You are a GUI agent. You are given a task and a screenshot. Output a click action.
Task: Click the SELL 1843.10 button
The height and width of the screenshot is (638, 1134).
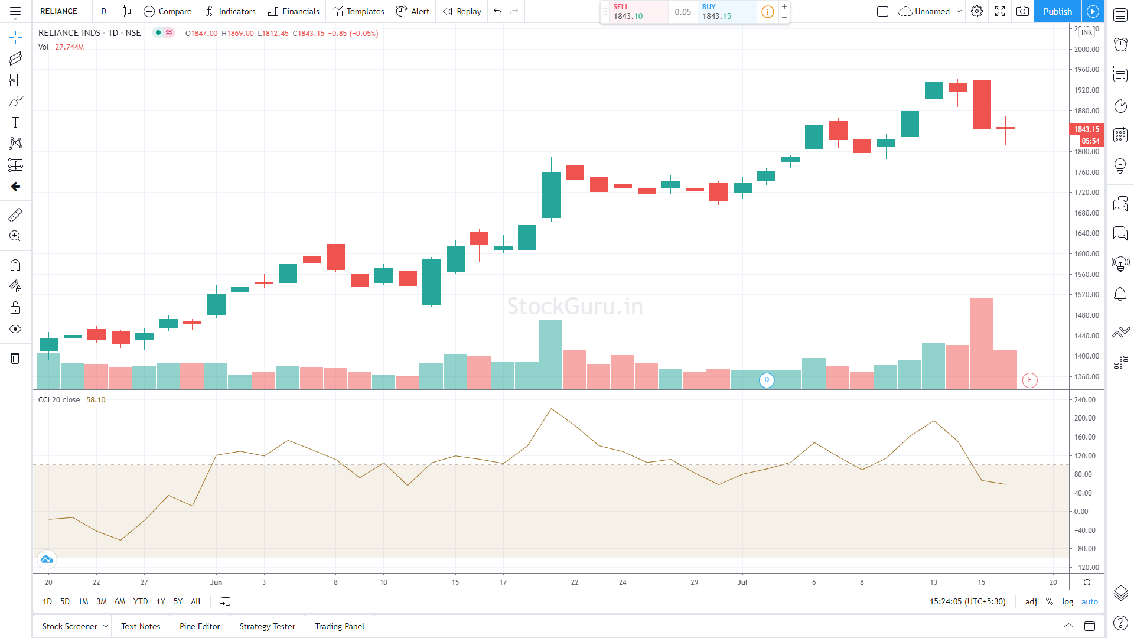click(638, 11)
